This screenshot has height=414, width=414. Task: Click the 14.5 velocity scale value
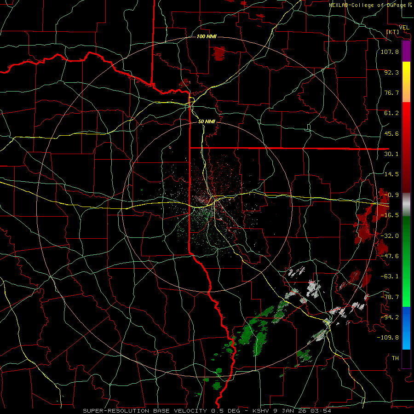tap(391, 174)
